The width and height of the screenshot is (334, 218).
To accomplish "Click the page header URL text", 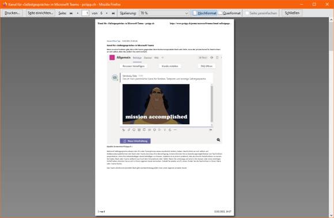I will (200, 24).
